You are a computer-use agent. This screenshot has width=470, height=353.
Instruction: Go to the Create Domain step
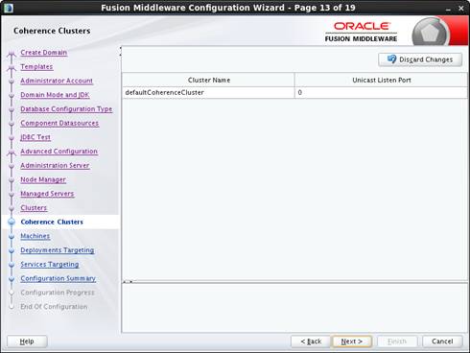(x=44, y=53)
